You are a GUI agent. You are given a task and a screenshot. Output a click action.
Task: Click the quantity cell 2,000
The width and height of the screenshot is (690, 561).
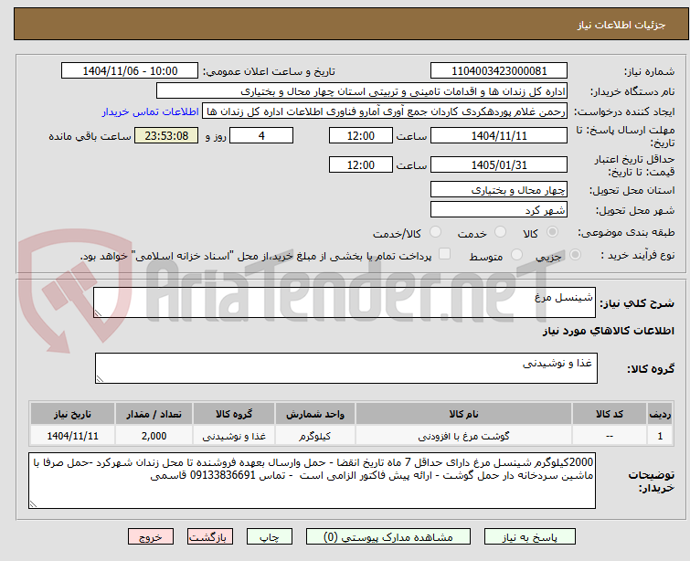point(154,436)
